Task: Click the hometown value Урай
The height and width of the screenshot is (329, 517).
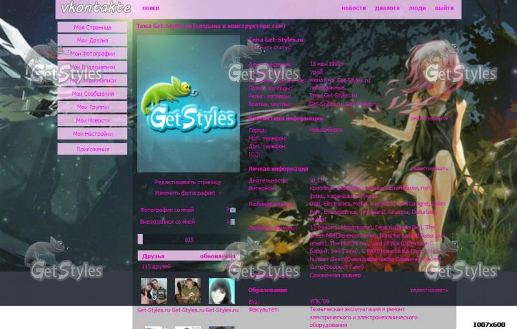Action: click(316, 72)
